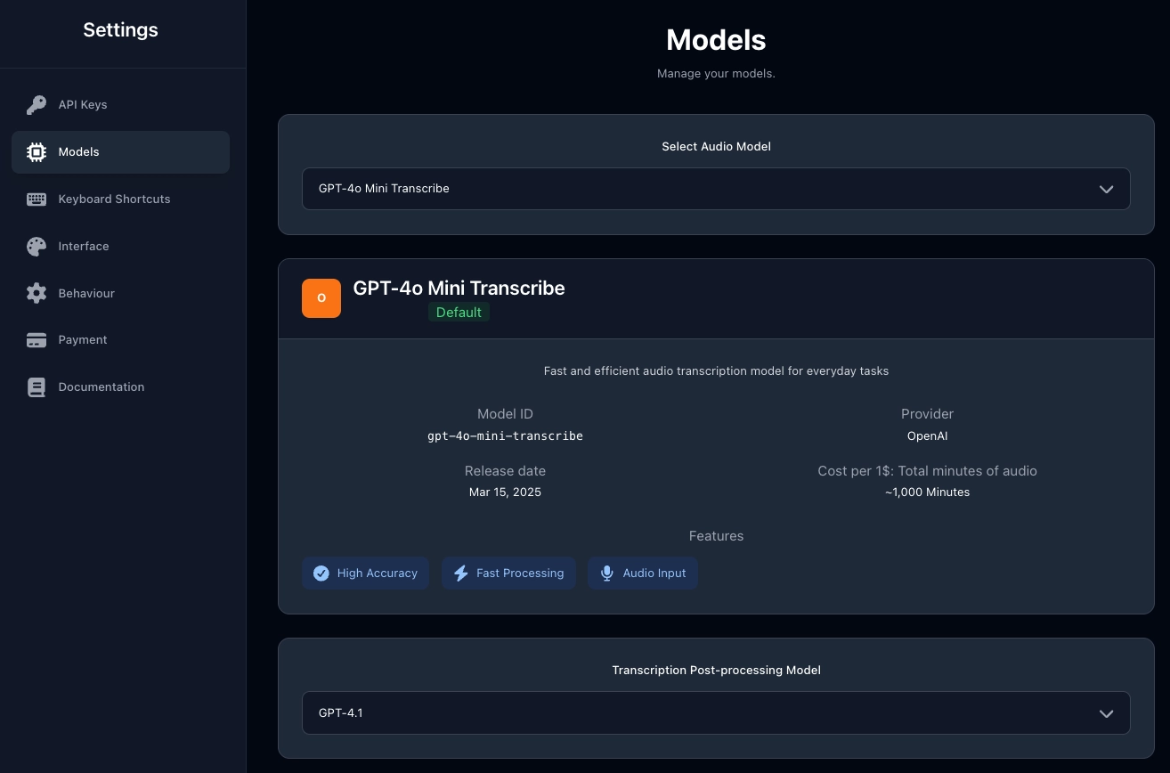Click the Settings heading in the sidebar

tap(120, 29)
